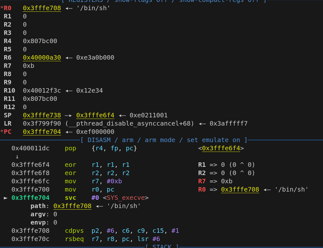
Task: Click the pointer arrow after SP value 0x3fffe738
Action: [x=69, y=115]
